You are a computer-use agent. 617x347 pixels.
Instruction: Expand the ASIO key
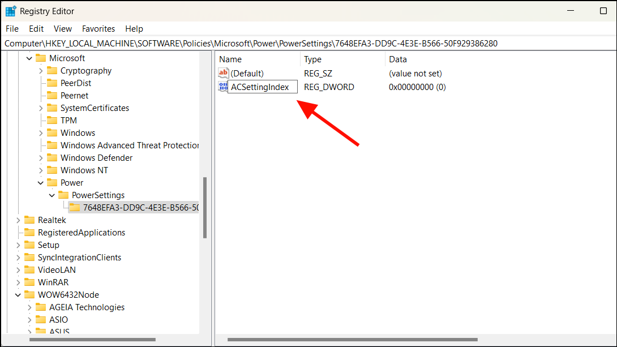click(x=29, y=320)
